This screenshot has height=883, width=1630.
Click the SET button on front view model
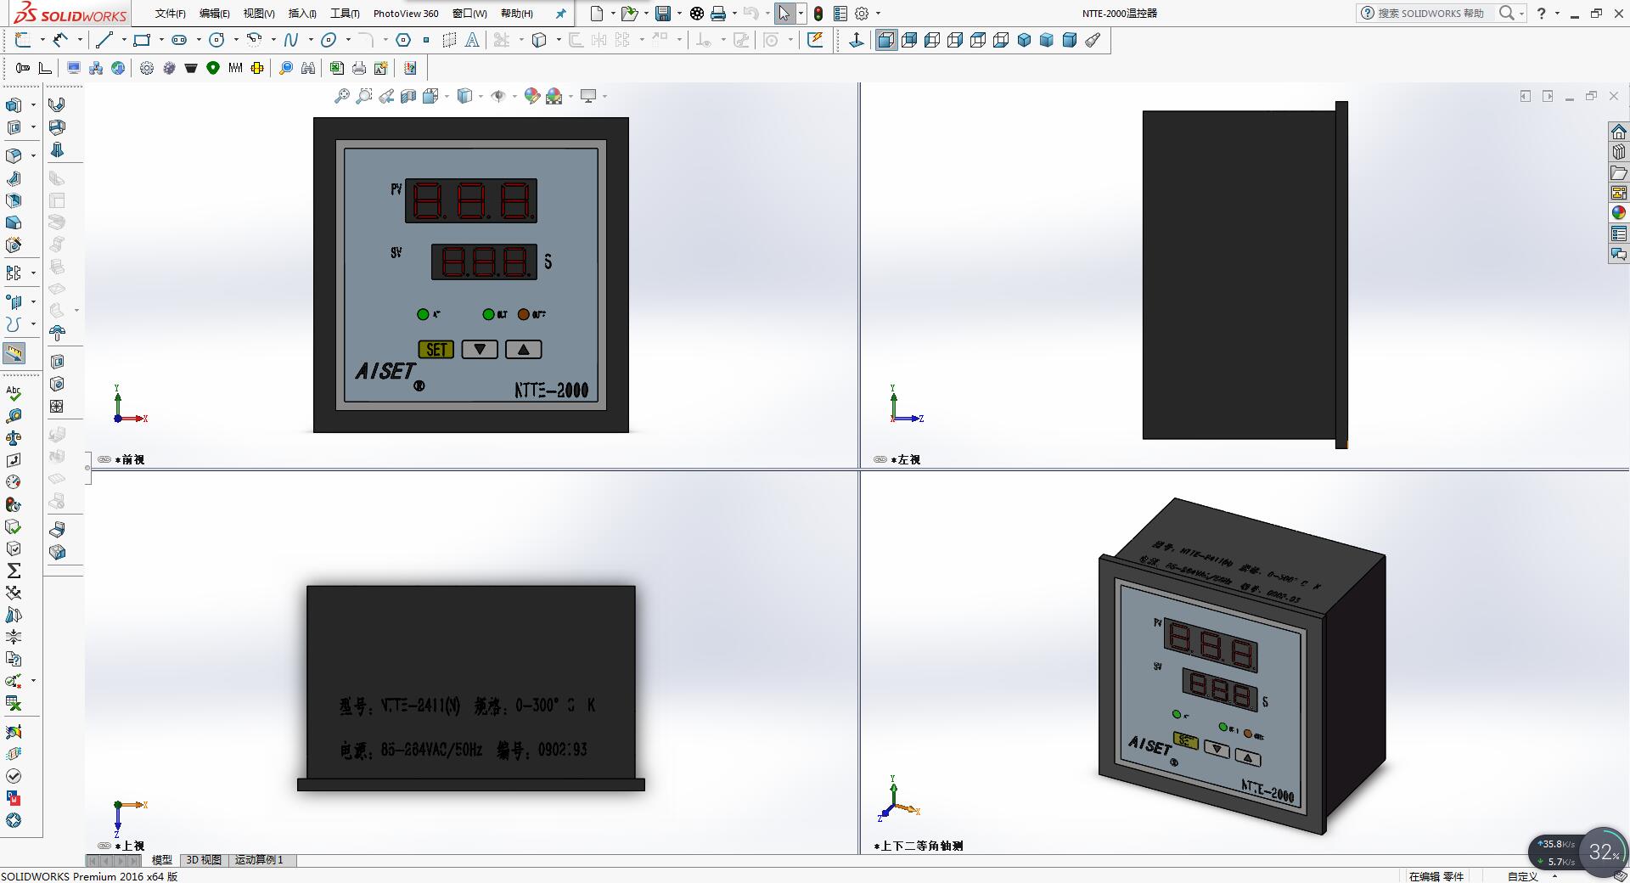pos(436,350)
